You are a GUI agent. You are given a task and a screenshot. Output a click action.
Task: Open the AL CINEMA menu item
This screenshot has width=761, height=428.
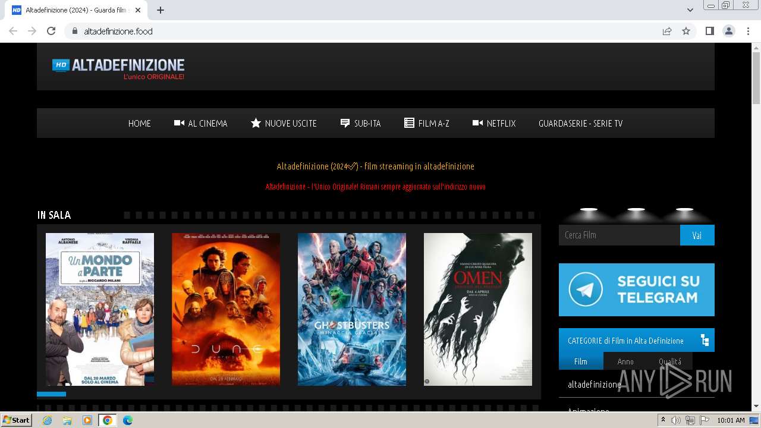pos(200,123)
